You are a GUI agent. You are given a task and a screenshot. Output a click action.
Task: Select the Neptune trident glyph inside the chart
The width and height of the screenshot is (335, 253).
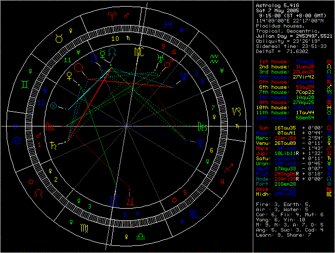click(182, 77)
